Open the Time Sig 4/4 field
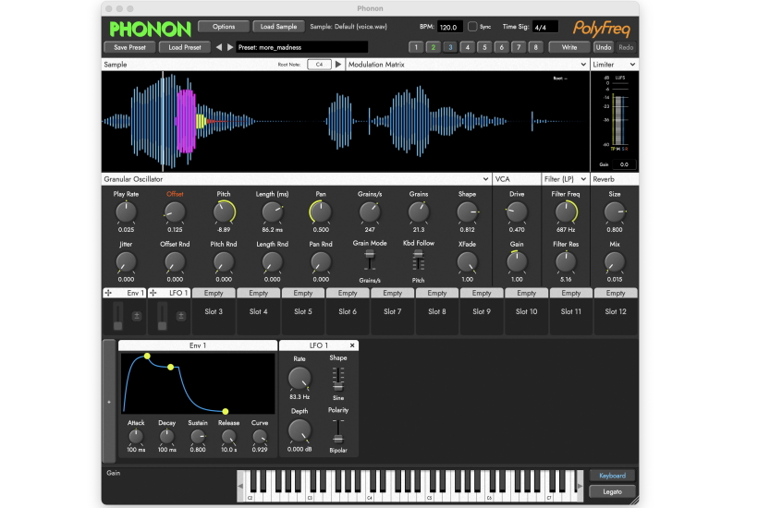This screenshot has height=508, width=758. (544, 27)
